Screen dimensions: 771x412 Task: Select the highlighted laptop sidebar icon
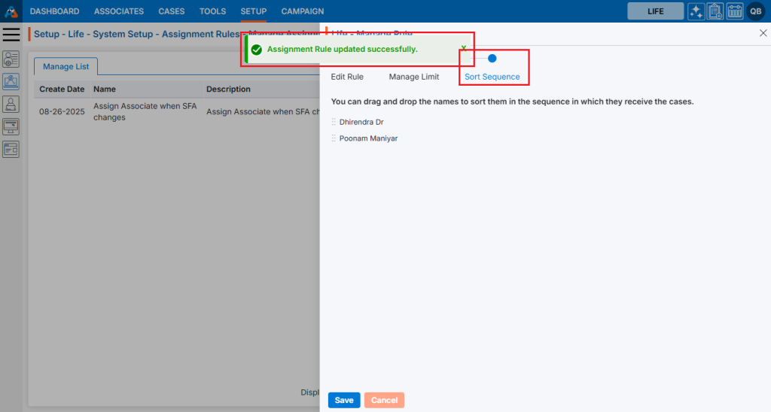[x=11, y=82]
